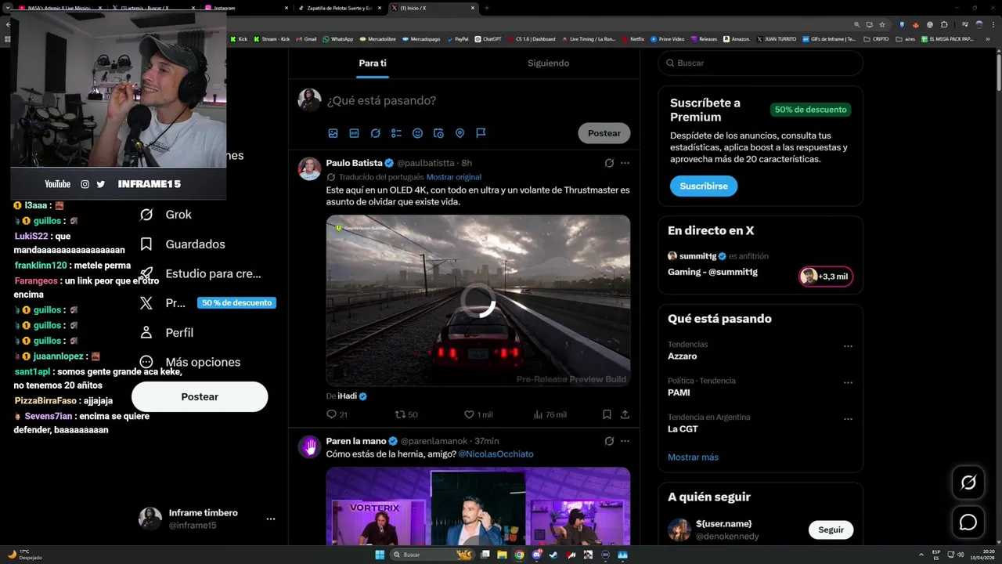
Task: Add image icon in post composer
Action: coord(333,133)
